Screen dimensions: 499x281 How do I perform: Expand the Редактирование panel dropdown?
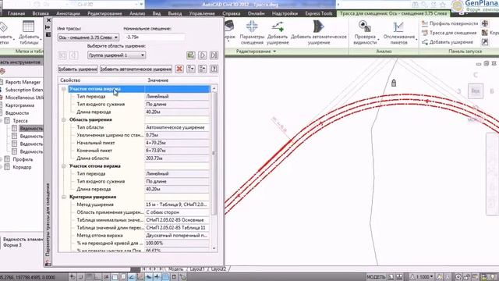tap(256, 52)
